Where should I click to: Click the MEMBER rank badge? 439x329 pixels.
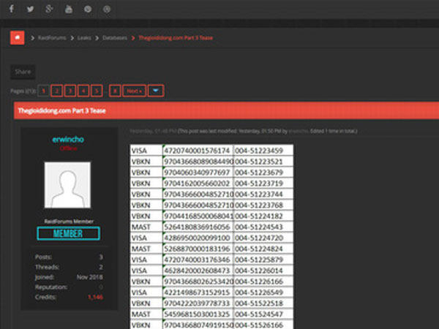tap(68, 233)
